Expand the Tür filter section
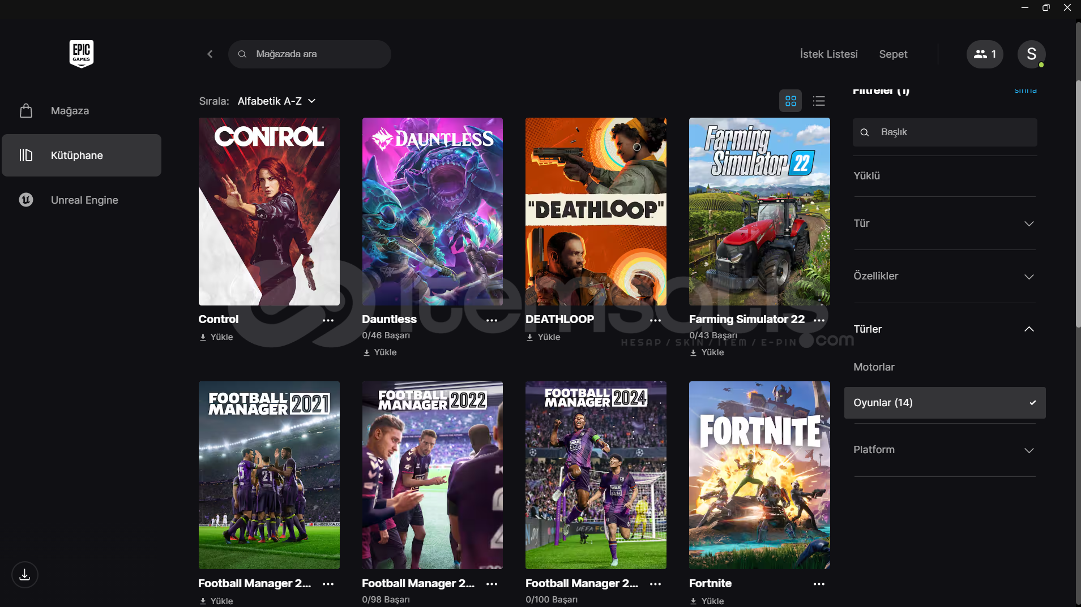The height and width of the screenshot is (607, 1081). (945, 223)
